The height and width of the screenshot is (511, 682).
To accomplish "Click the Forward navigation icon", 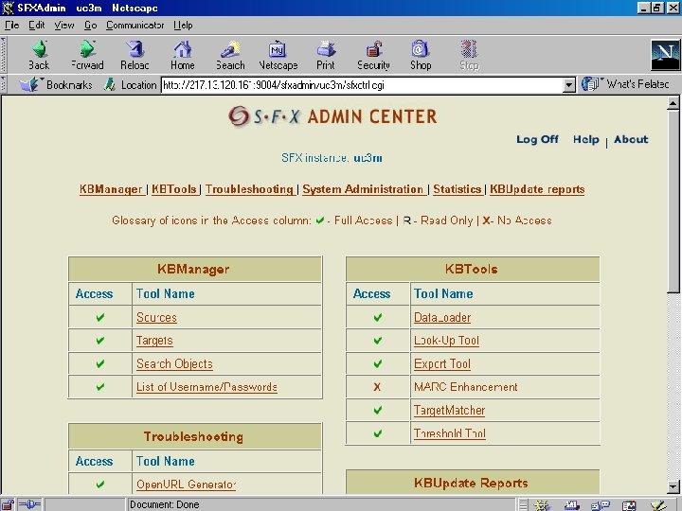I will [87, 49].
